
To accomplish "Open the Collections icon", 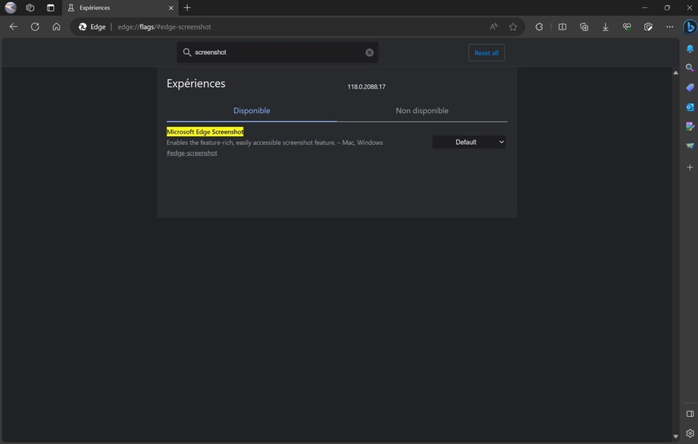I will coord(584,27).
